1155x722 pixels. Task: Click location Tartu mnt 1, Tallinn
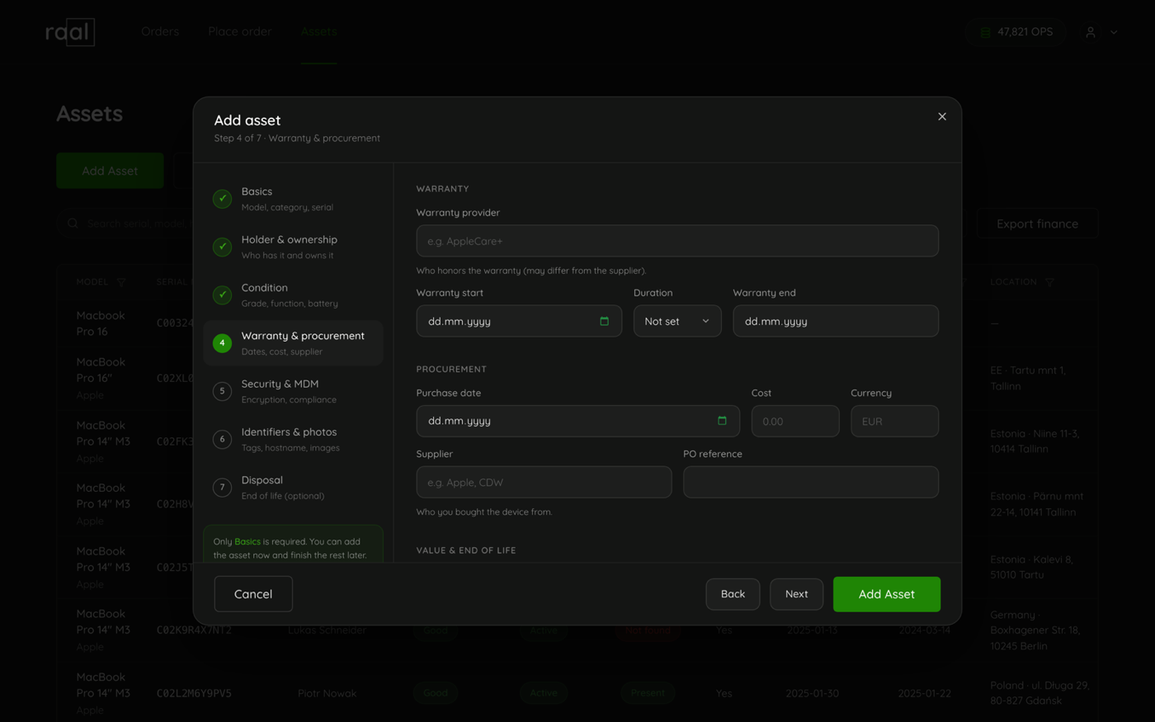coord(1028,378)
